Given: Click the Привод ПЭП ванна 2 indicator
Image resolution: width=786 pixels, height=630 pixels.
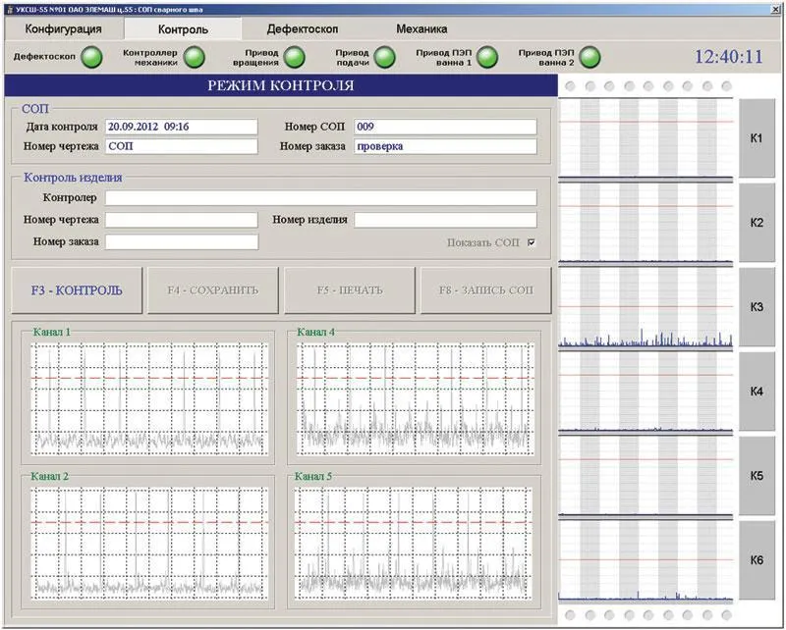Looking at the screenshot, I should coord(589,57).
